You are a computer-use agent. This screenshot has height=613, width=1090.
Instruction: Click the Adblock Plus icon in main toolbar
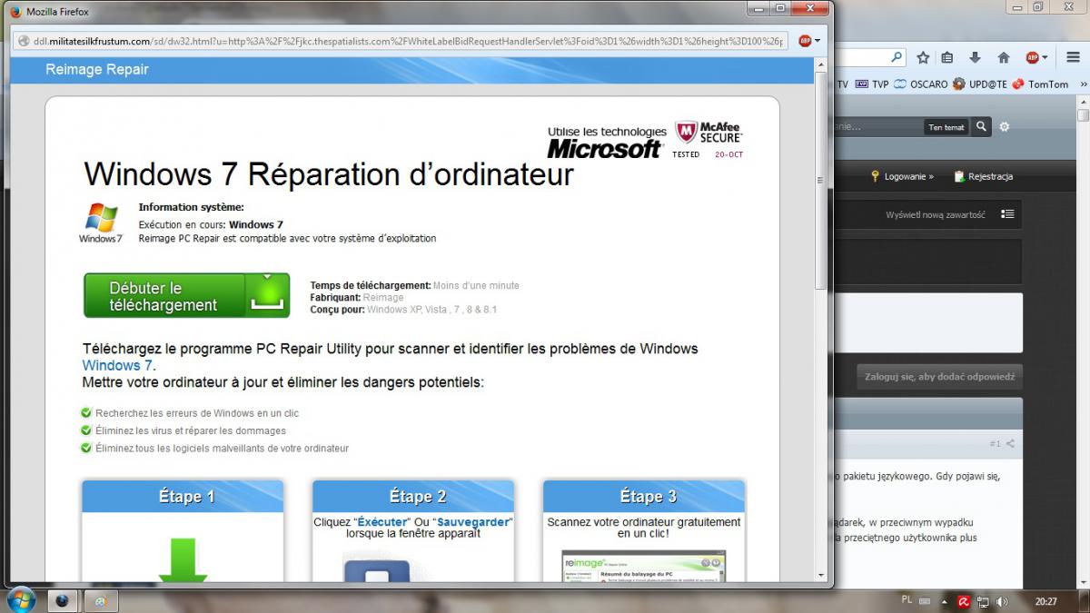pyautogui.click(x=1032, y=57)
